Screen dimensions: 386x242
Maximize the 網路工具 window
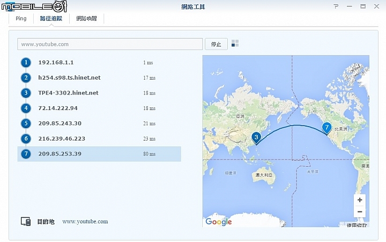pyautogui.click(x=363, y=6)
